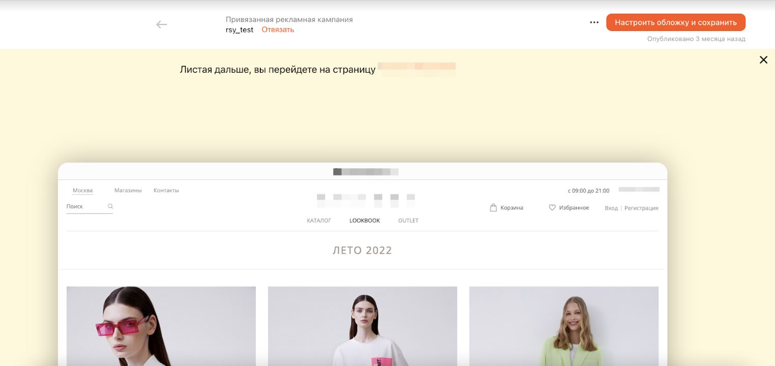Click the search magnifier icon
Viewport: 775px width, 366px height.
(110, 206)
